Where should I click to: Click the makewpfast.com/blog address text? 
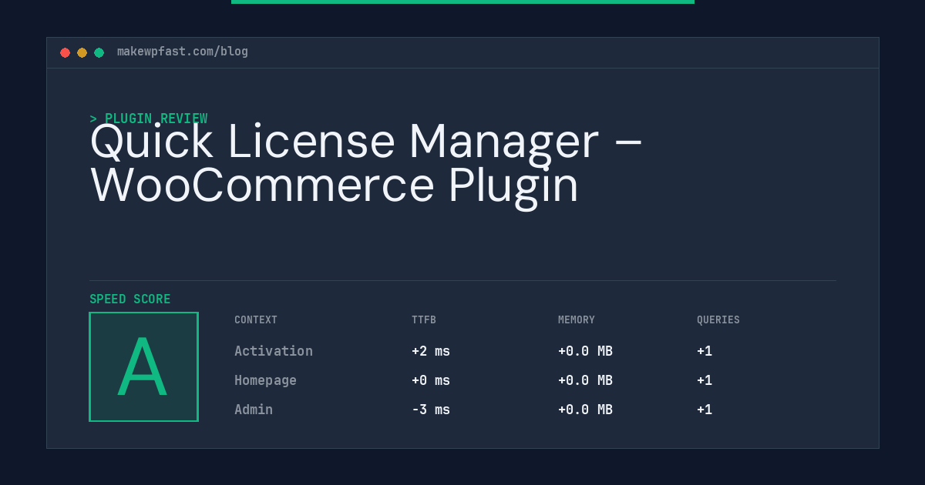click(183, 52)
